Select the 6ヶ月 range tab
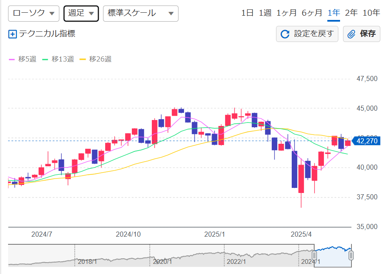This screenshot has height=274, width=385. tap(312, 13)
